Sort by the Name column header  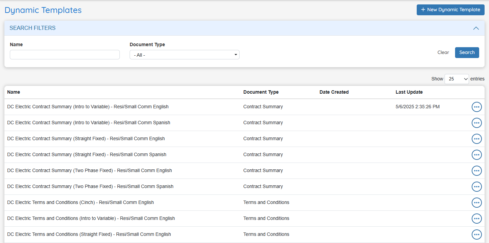[x=14, y=92]
